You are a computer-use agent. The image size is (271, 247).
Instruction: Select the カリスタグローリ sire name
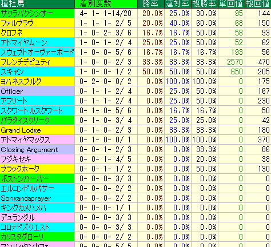tap(37, 237)
